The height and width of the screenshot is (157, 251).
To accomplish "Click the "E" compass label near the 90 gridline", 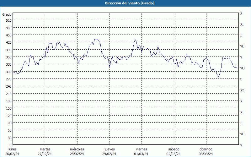I will coord(241,123).
